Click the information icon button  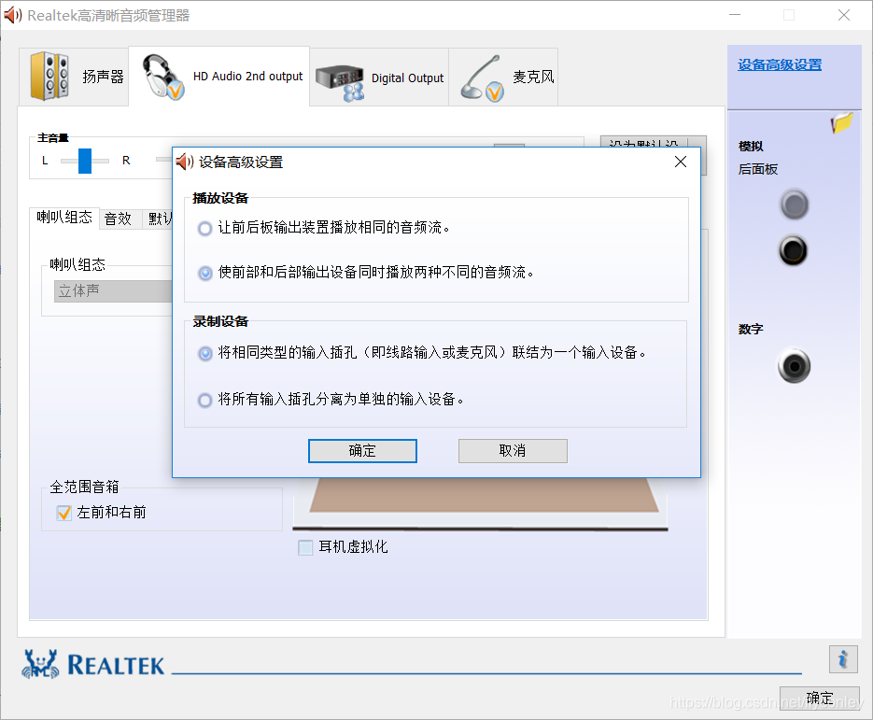(x=843, y=659)
